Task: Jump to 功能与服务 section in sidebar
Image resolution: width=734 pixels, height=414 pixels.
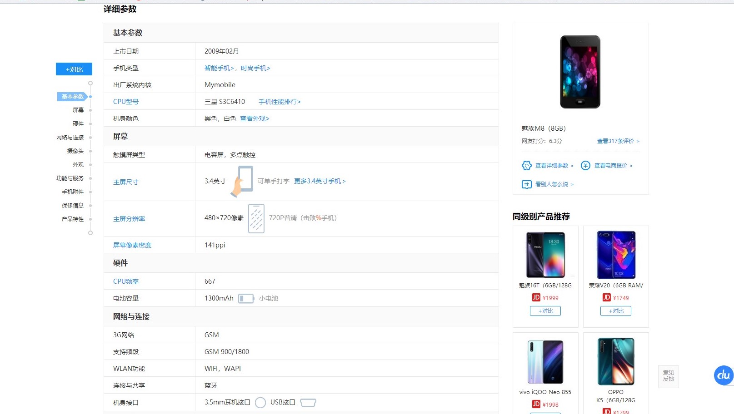Action: click(x=70, y=178)
